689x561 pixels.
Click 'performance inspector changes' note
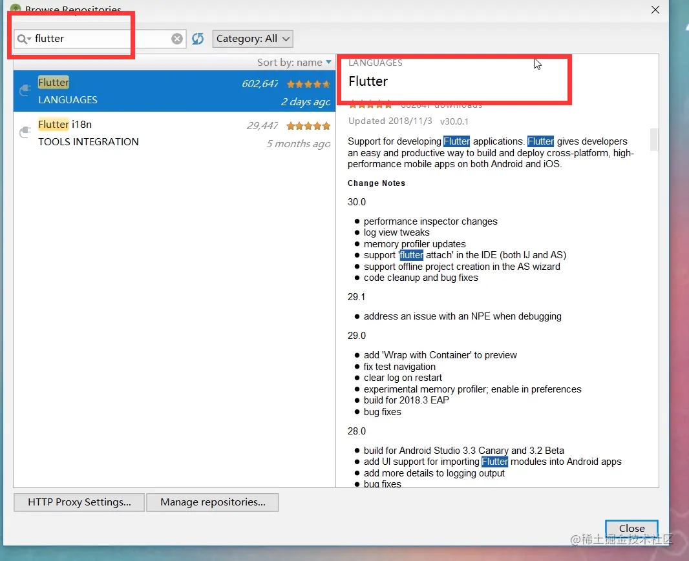tap(430, 221)
